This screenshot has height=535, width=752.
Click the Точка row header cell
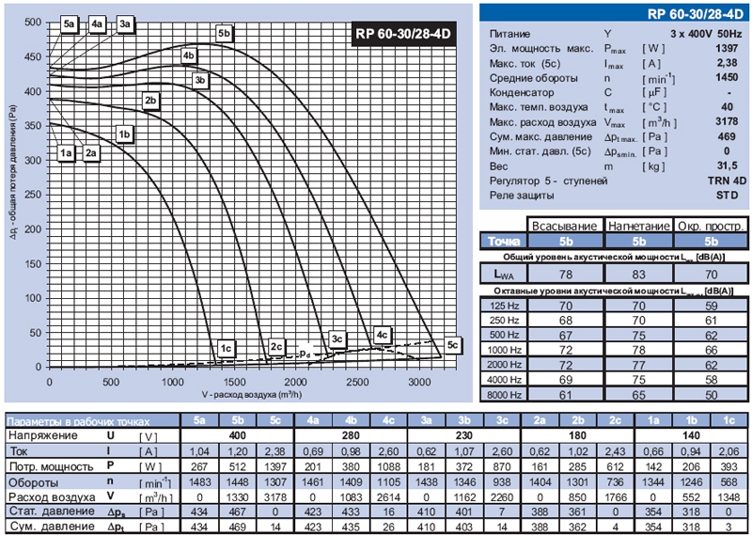click(503, 241)
